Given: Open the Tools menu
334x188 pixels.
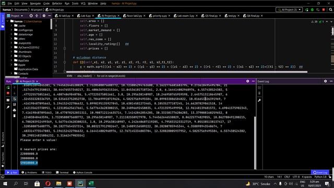Looking at the screenshot, I should tap(75, 4).
